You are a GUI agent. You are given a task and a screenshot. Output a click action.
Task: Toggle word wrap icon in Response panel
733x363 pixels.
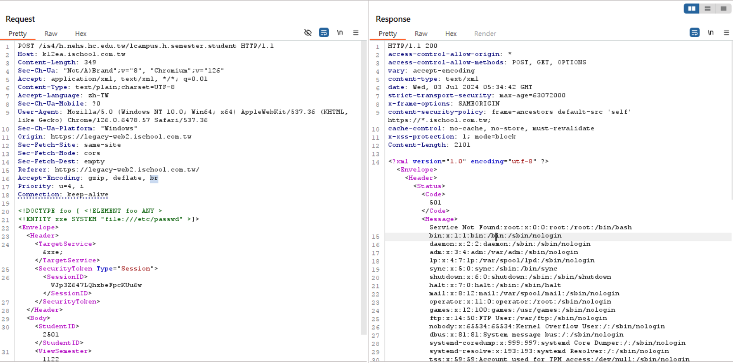click(694, 33)
